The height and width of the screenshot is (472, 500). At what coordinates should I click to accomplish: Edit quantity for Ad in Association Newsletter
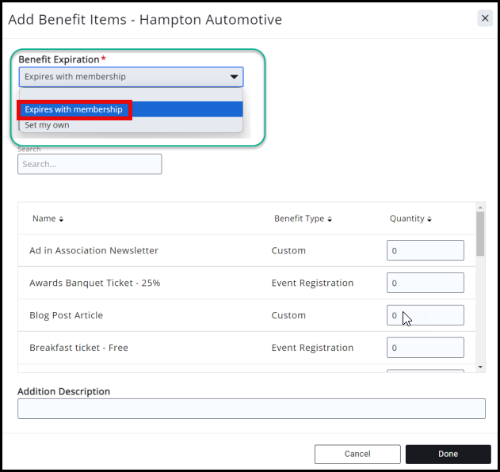425,250
